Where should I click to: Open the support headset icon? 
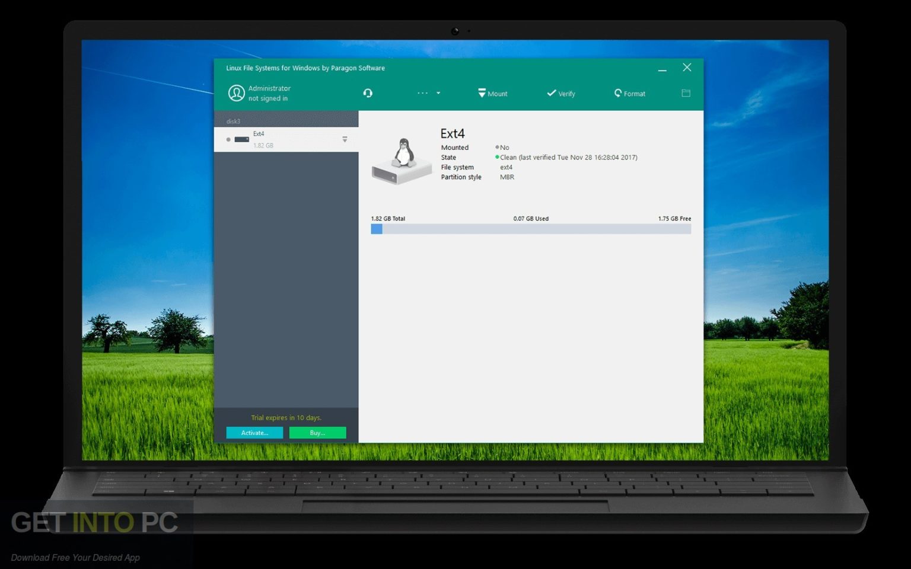pos(368,93)
